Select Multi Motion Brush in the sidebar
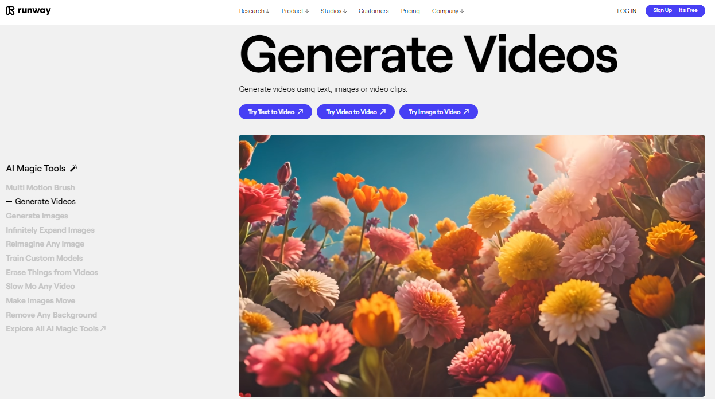715x399 pixels. [40, 187]
